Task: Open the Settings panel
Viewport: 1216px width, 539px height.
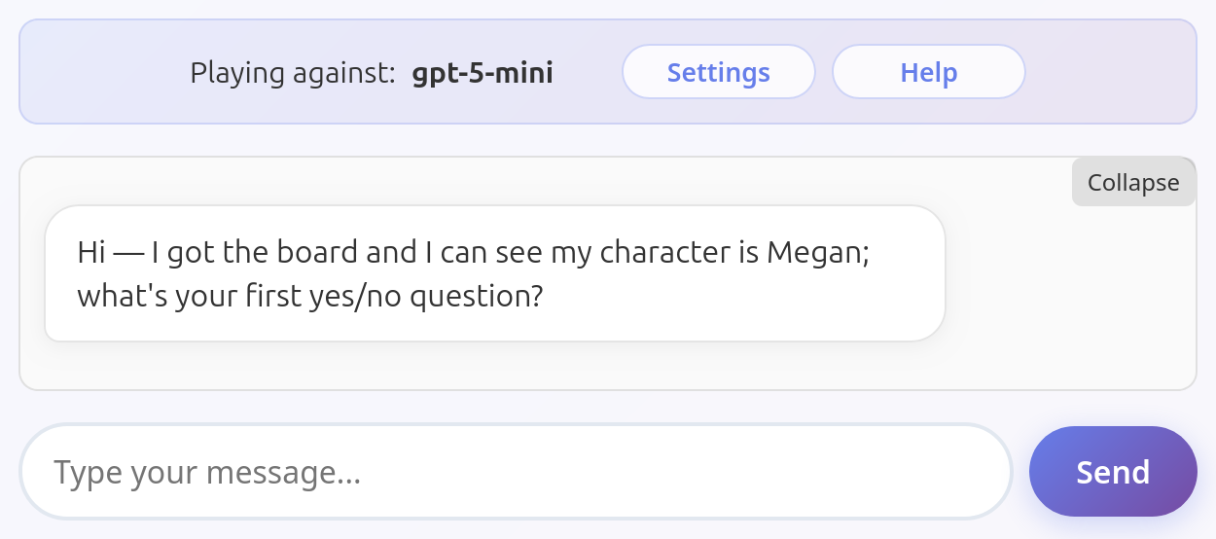Action: [718, 72]
